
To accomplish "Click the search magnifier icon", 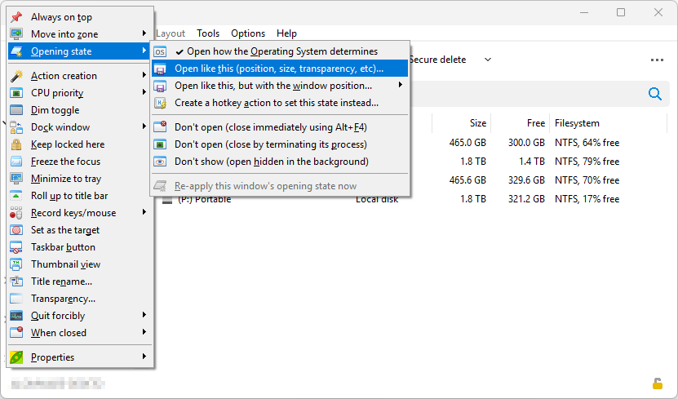I will pyautogui.click(x=654, y=94).
